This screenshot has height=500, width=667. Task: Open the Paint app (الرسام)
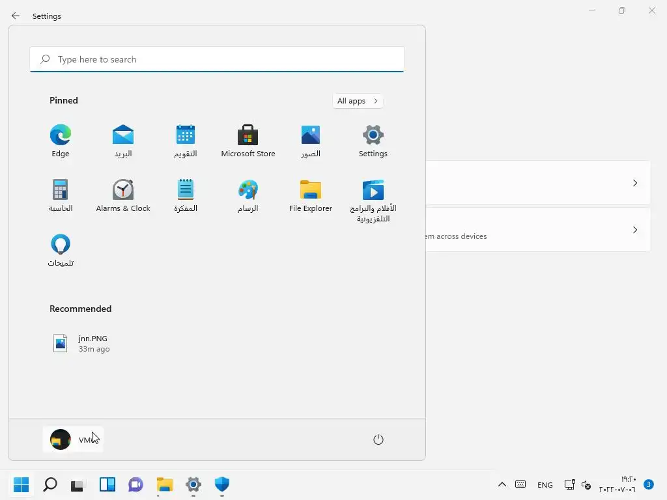[x=248, y=195]
